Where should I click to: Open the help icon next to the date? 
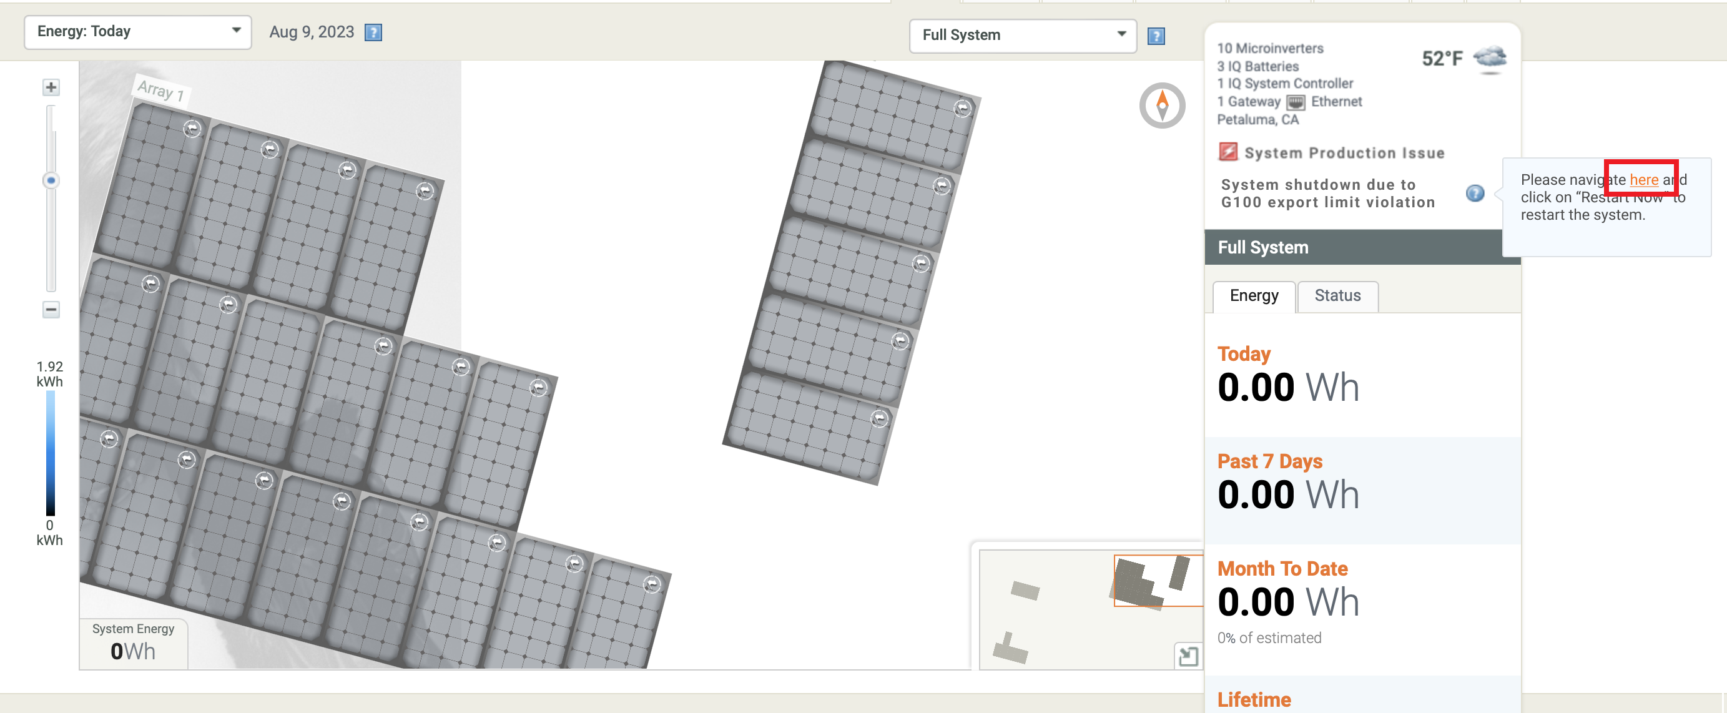tap(373, 32)
